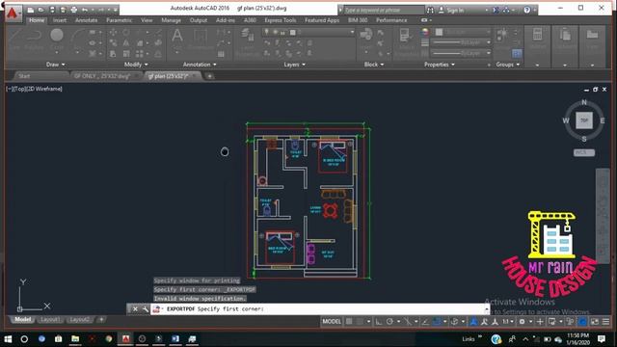Open the Help question mark icon
Image resolution: width=617 pixels, height=347 pixels.
click(x=527, y=11)
